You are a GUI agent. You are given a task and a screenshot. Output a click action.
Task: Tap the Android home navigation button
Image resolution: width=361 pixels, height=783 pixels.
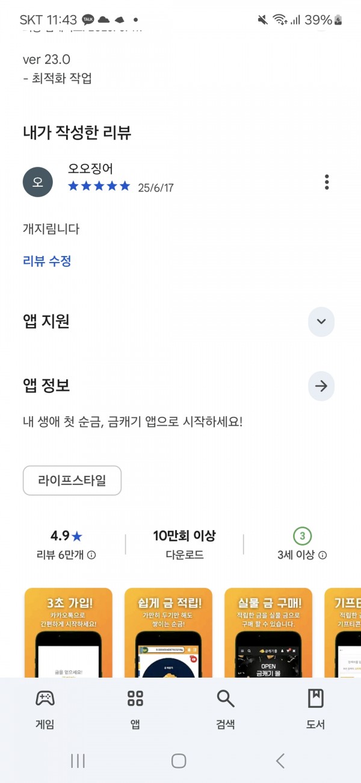click(179, 761)
